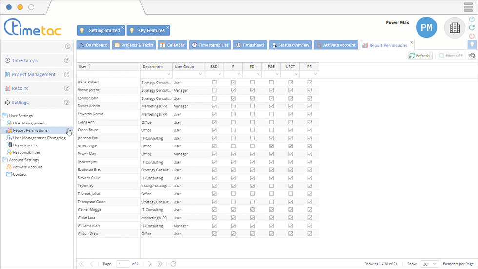This screenshot has width=478, height=269.
Task: Switch to the Calendar tab
Action: (173, 45)
